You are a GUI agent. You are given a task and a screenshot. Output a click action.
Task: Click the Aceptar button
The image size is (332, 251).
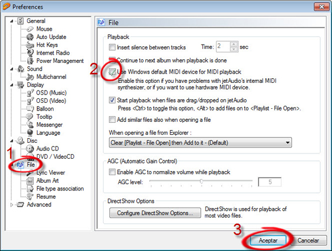tap(268, 240)
